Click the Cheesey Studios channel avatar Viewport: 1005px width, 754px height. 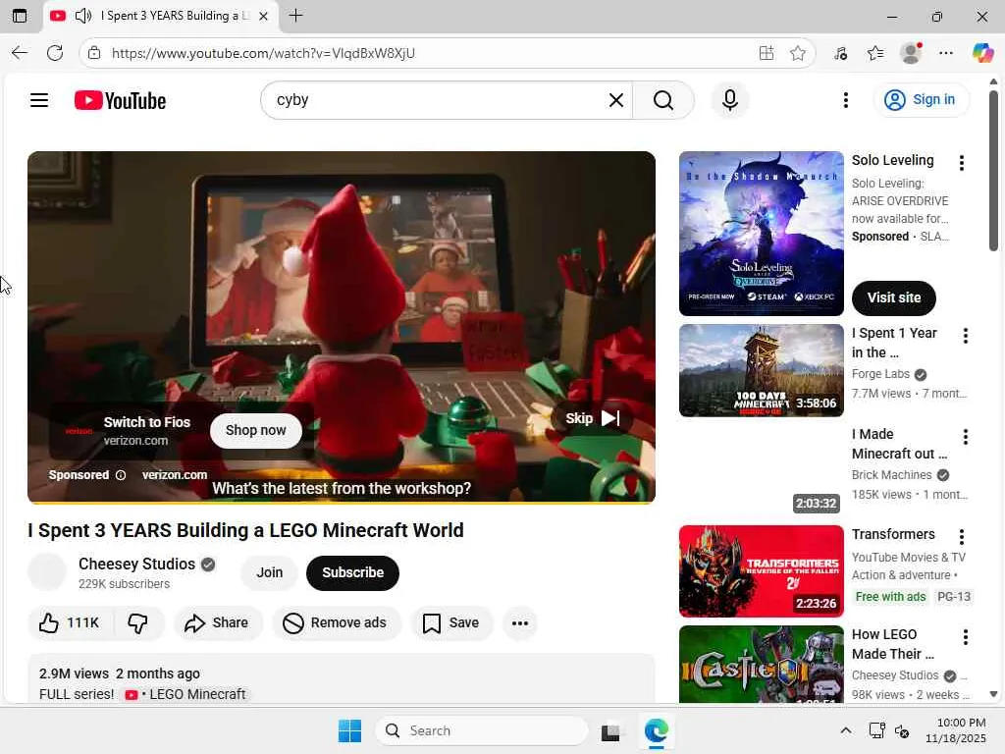coord(47,572)
